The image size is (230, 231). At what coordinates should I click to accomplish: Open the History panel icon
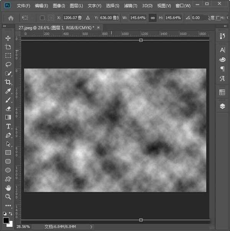tap(222, 36)
